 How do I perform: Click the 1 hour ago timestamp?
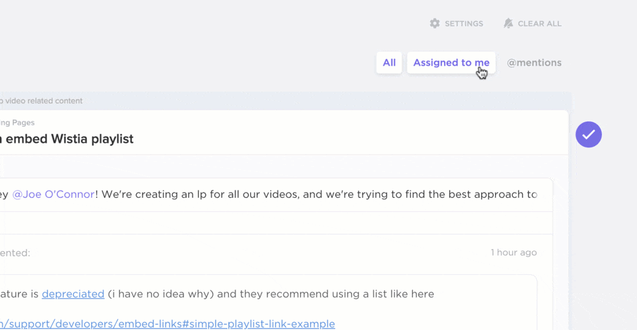514,252
